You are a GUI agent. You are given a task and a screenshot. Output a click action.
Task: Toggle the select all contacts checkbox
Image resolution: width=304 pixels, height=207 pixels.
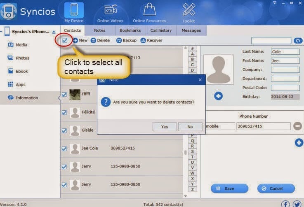[65, 40]
